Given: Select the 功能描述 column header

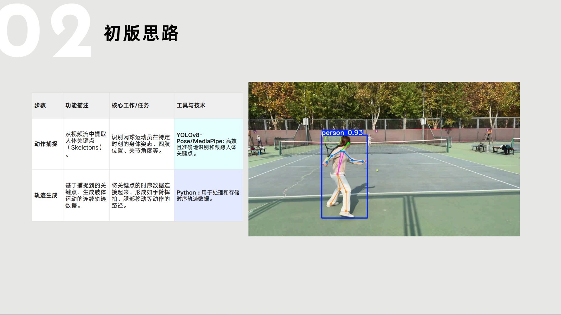Looking at the screenshot, I should [86, 105].
